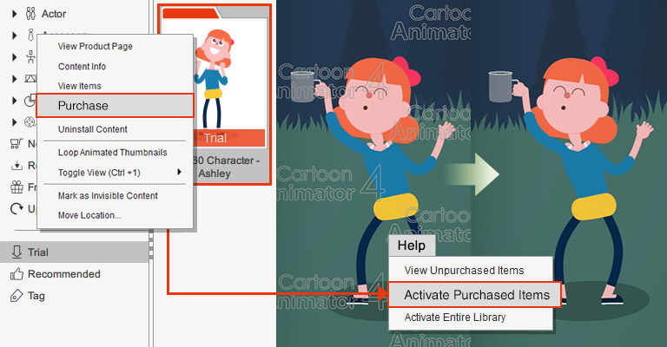Click the download tray icon in sidebar

coord(16,165)
